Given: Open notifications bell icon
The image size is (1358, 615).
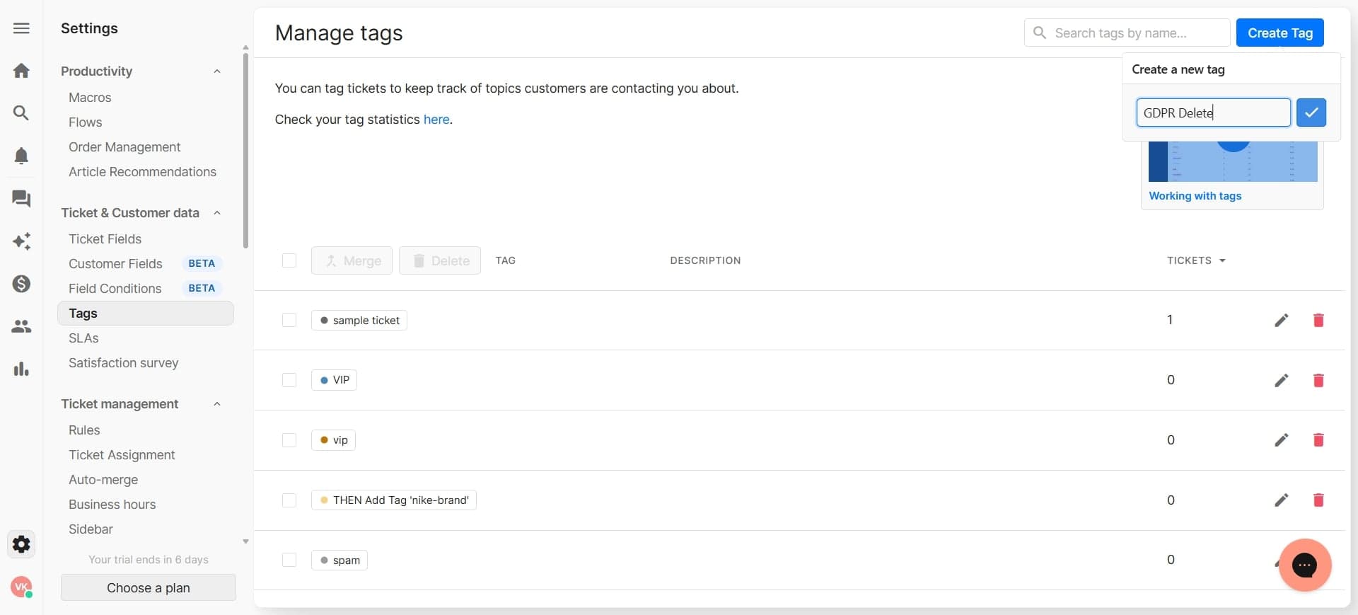Looking at the screenshot, I should coord(21,156).
